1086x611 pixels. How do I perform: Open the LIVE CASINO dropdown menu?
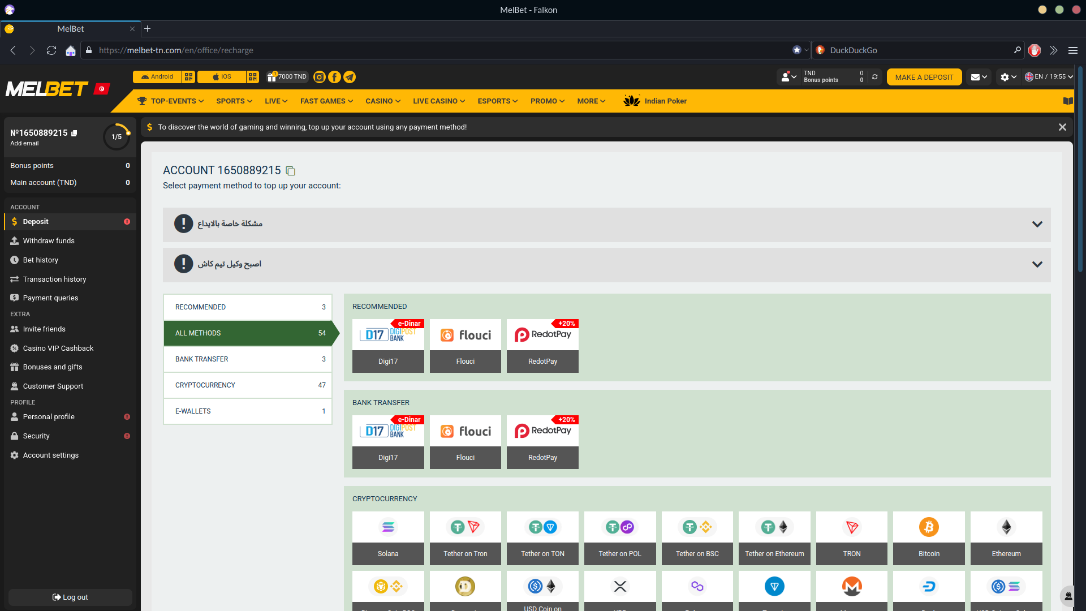pyautogui.click(x=439, y=101)
